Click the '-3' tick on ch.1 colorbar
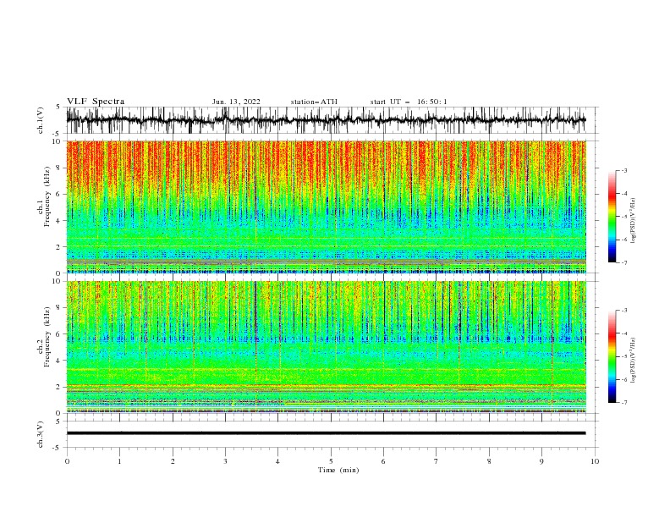Screen dimensions: 670x518 [623, 170]
